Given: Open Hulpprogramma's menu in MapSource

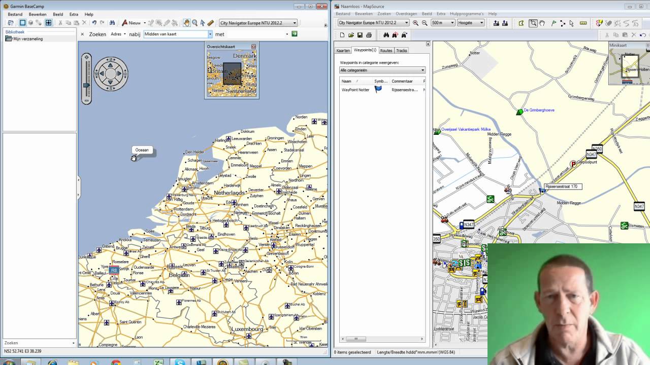Looking at the screenshot, I should click(x=467, y=14).
